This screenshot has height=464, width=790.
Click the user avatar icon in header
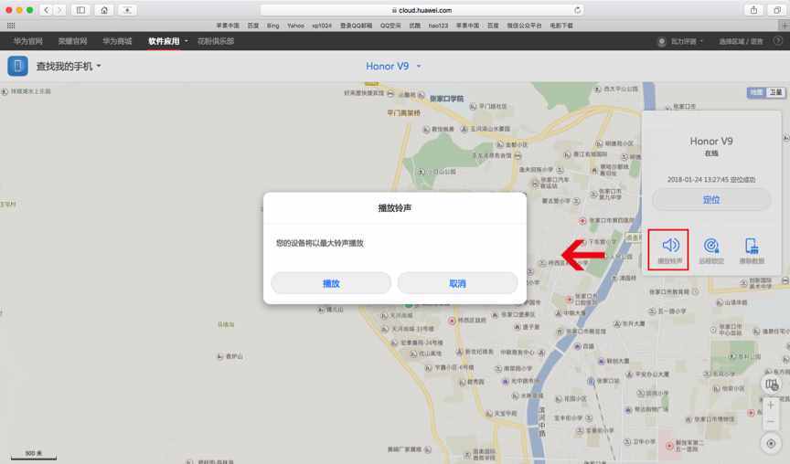(661, 41)
